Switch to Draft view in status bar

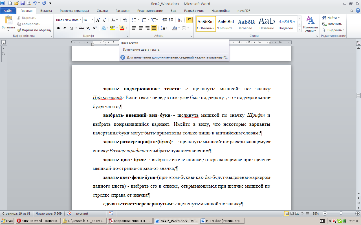pyautogui.click(x=307, y=213)
